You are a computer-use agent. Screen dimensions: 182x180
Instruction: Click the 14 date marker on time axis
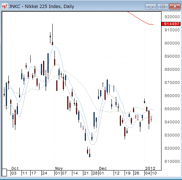pyautogui.click(x=75, y=173)
